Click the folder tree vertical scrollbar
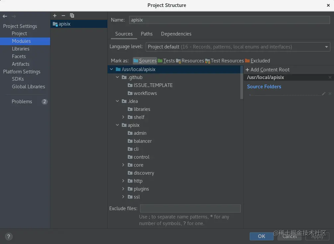Image resolution: width=334 pixels, height=244 pixels. coord(242,82)
